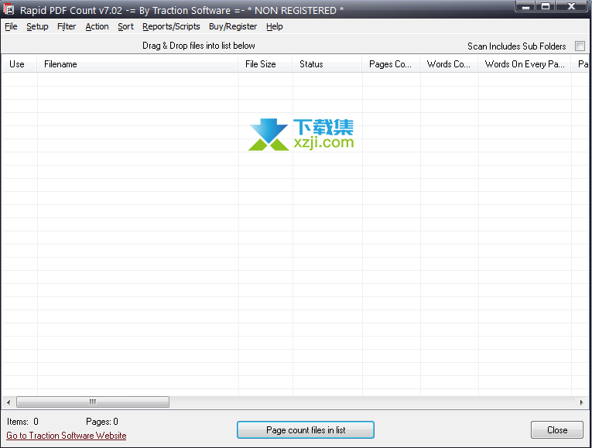The height and width of the screenshot is (448, 592).
Task: Open the Action menu
Action: 97,27
